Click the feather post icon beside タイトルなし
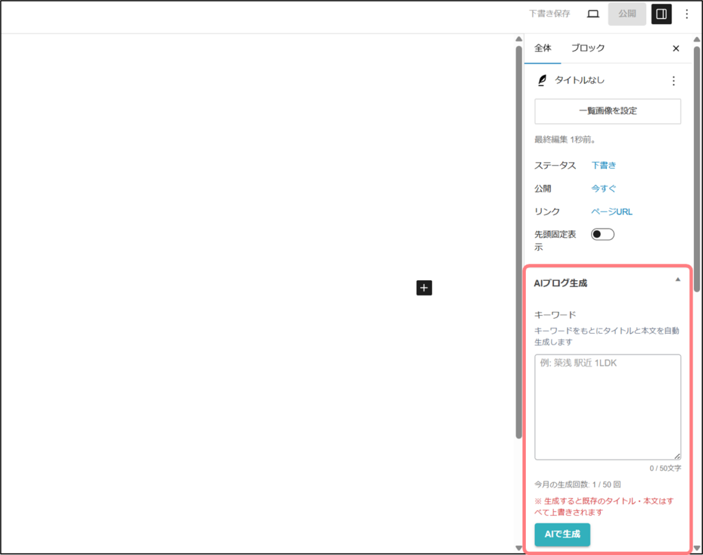The width and height of the screenshot is (703, 555). [x=542, y=81]
